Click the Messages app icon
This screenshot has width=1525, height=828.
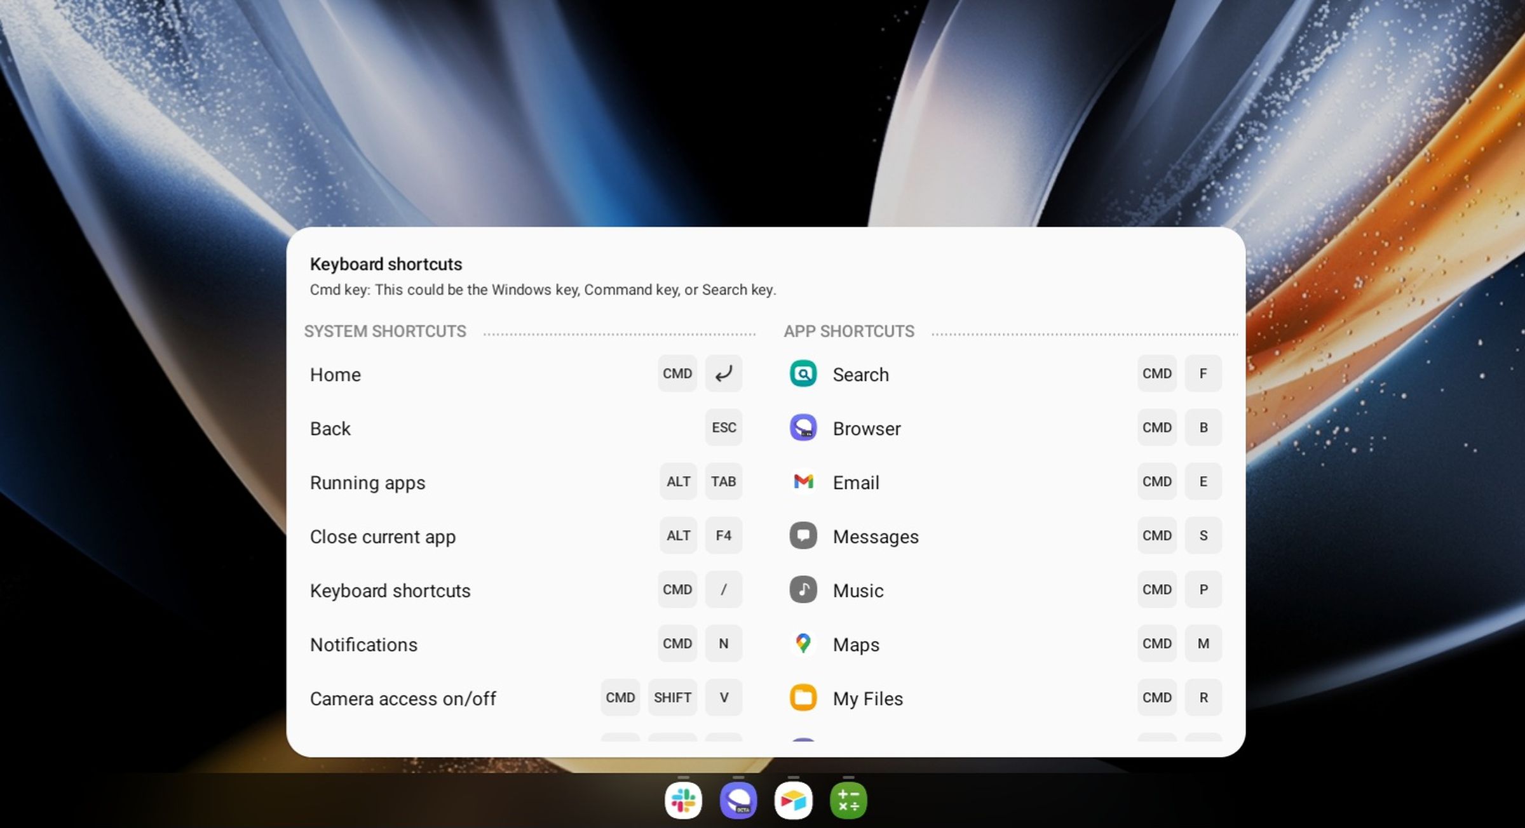click(803, 535)
